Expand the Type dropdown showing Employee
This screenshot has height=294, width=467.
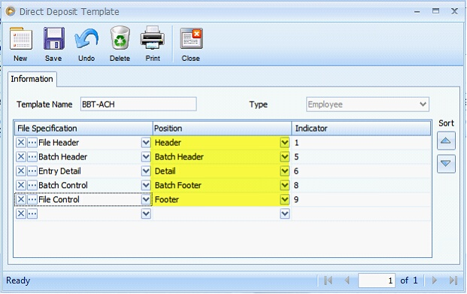click(423, 105)
